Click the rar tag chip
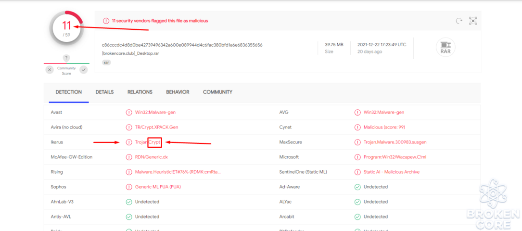 pos(106,62)
